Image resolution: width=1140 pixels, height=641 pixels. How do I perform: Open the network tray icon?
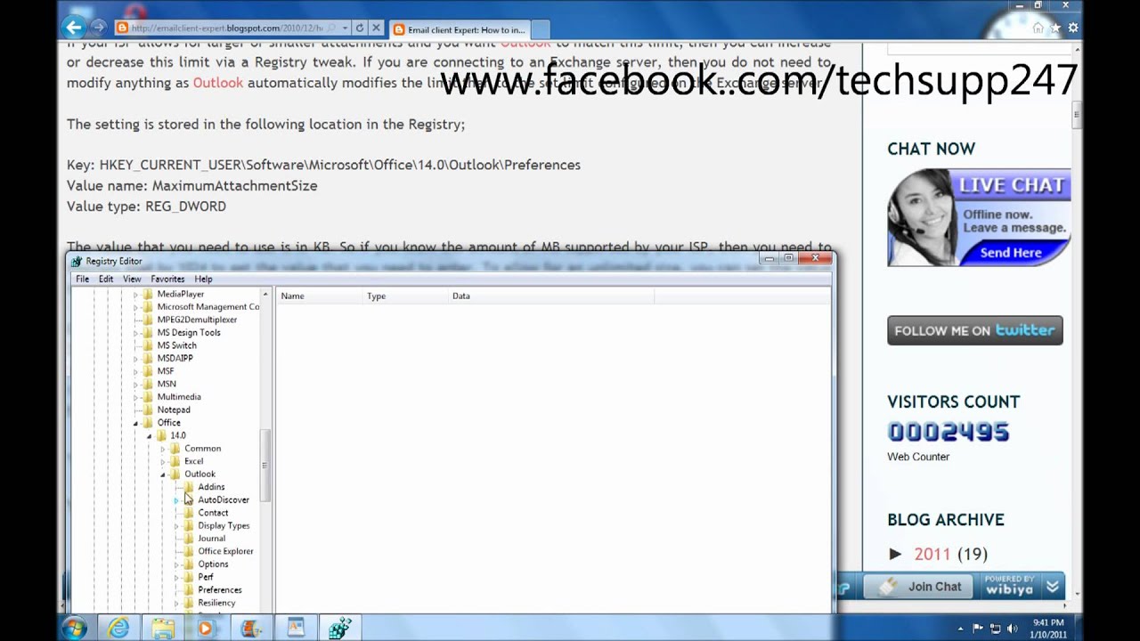coord(994,629)
